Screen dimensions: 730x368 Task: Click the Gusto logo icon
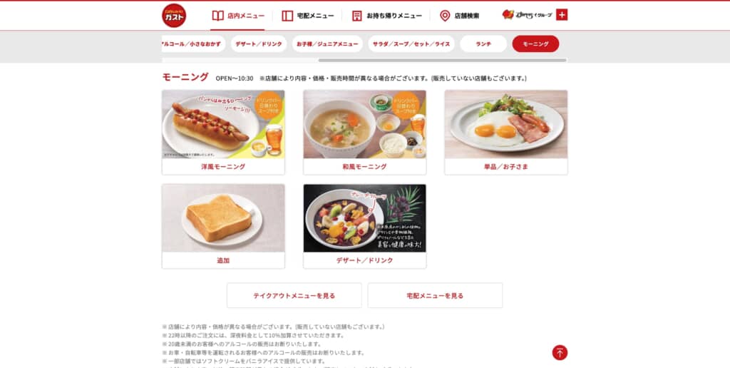[x=174, y=16]
